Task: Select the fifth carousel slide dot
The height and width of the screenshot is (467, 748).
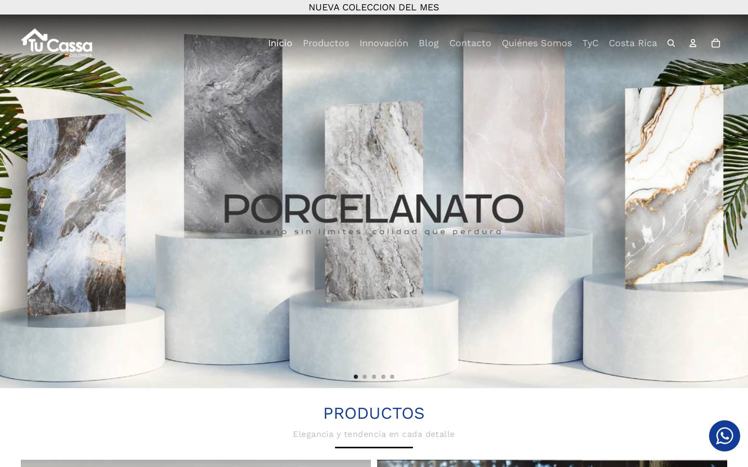Action: pyautogui.click(x=392, y=377)
